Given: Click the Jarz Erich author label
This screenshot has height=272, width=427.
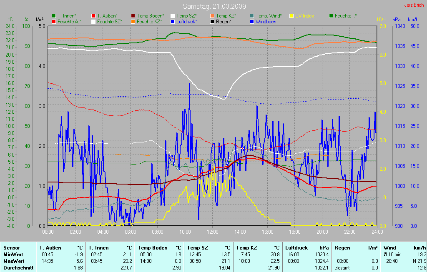Looking at the screenshot, I should tap(414, 5).
